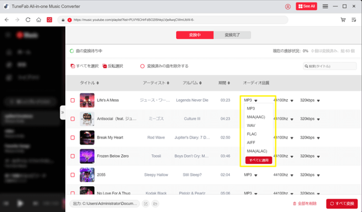Click the search title input field

pos(330,66)
